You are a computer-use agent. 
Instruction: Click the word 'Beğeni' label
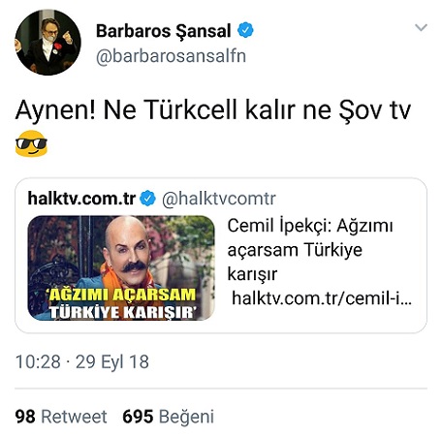tap(186, 417)
